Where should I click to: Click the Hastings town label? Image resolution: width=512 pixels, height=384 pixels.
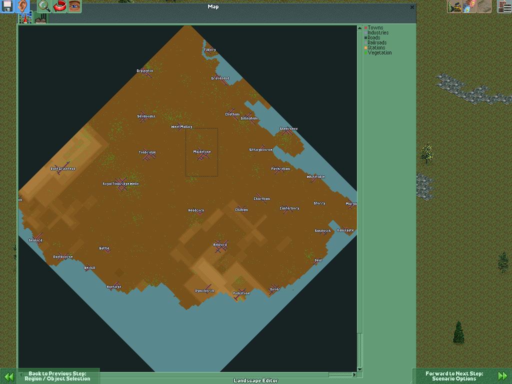pyautogui.click(x=114, y=286)
